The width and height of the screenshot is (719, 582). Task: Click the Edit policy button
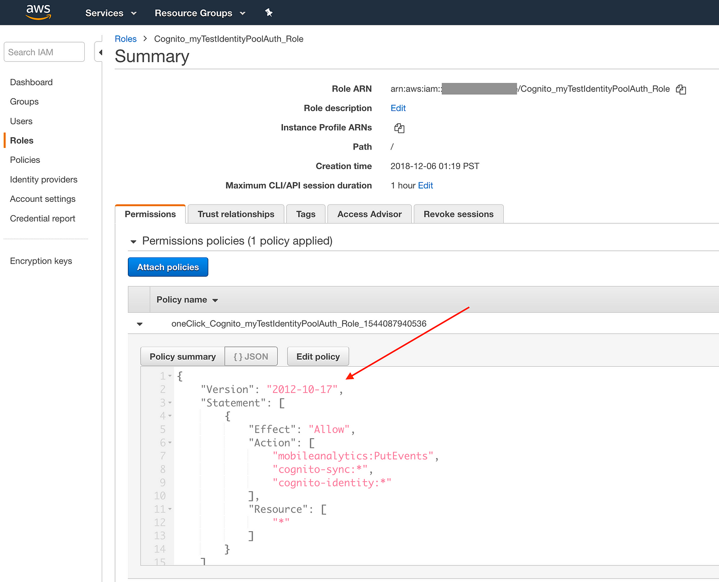[318, 356]
